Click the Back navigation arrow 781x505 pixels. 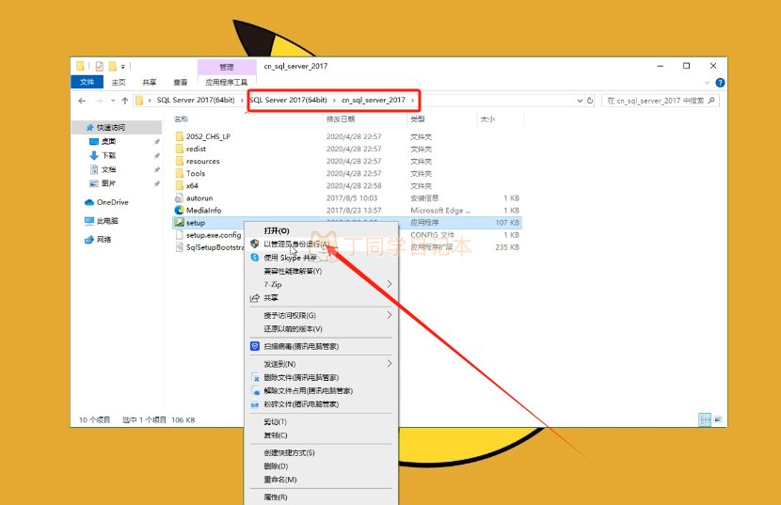coord(82,101)
